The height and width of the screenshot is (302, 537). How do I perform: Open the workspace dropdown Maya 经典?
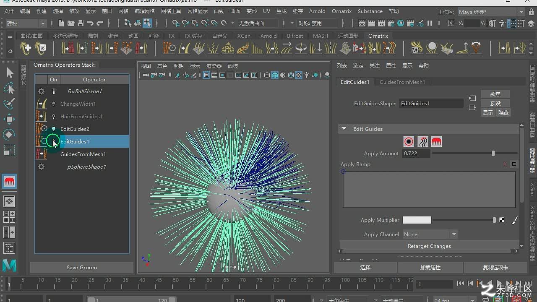click(x=491, y=12)
